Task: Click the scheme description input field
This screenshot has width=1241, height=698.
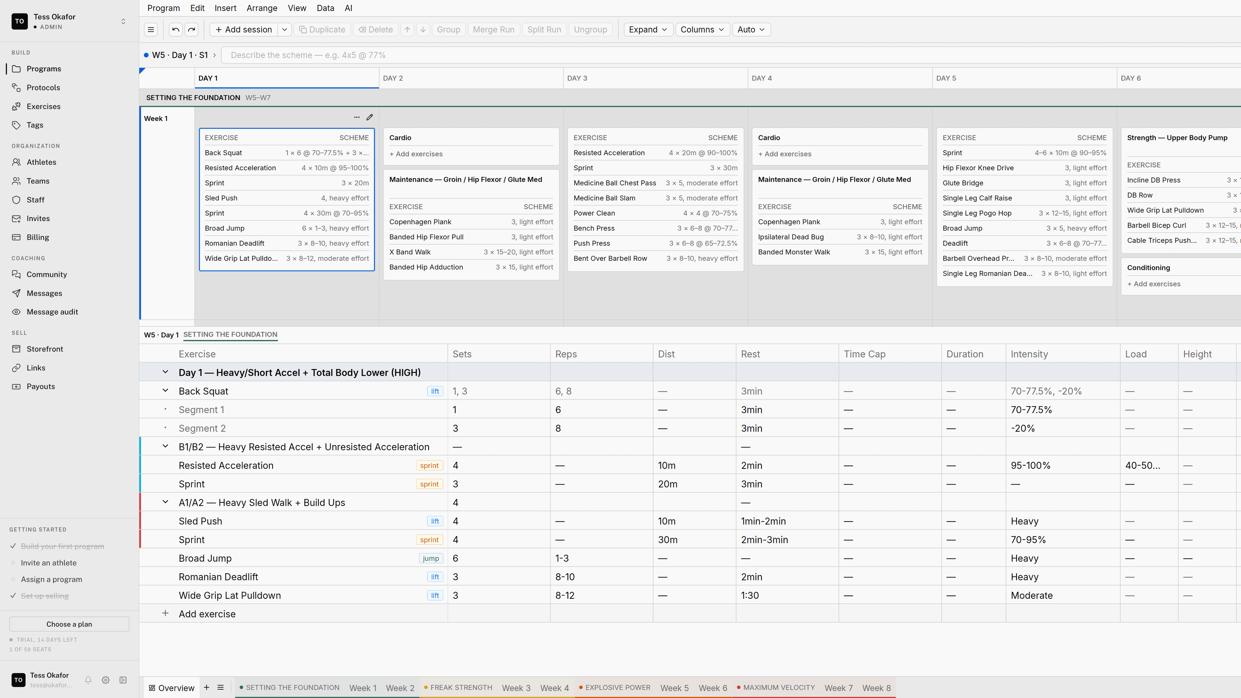Action: (731, 55)
